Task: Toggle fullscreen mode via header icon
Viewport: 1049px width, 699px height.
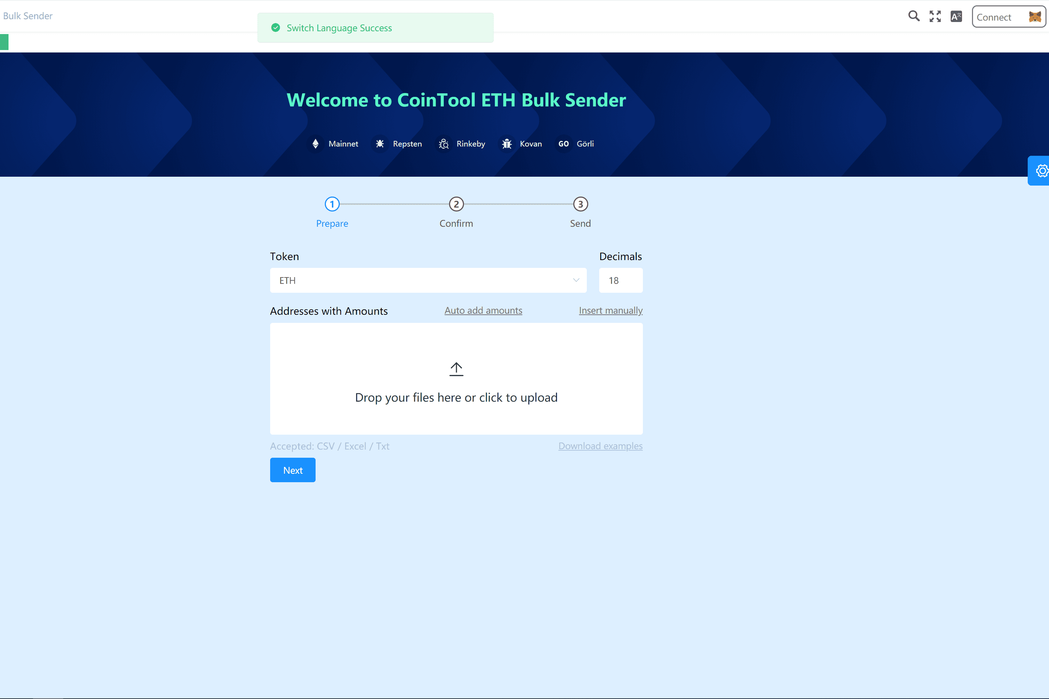Action: pyautogui.click(x=935, y=16)
